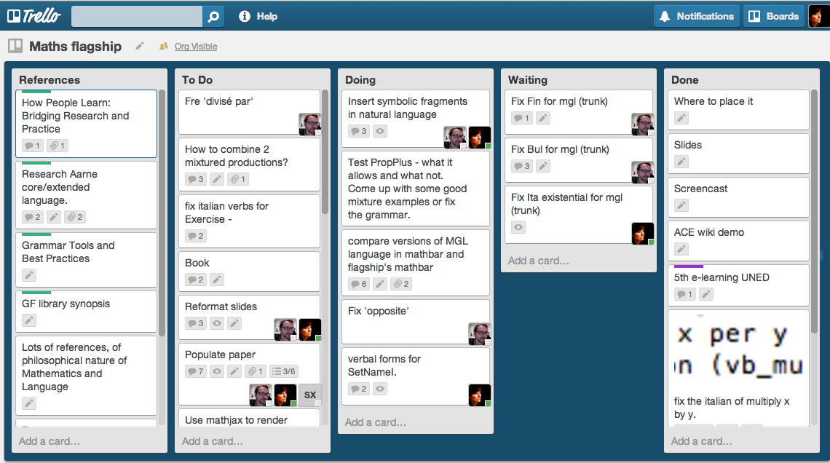Open comments badge on Populate paper card
Image resolution: width=830 pixels, height=463 pixels.
pyautogui.click(x=196, y=371)
